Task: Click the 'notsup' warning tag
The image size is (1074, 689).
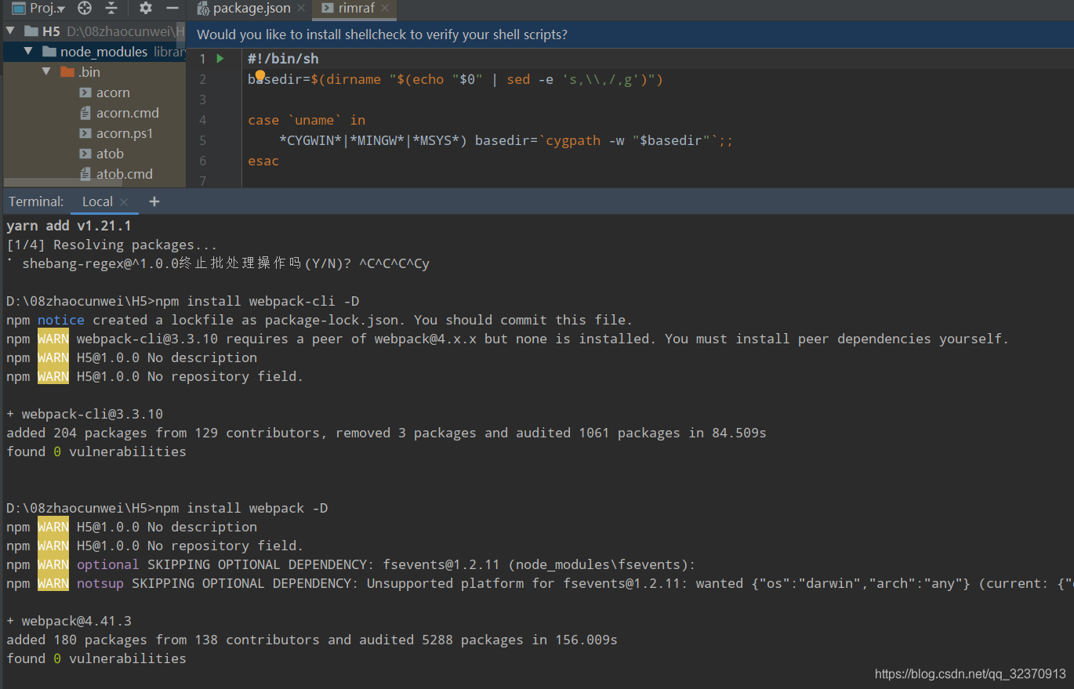Action: click(100, 583)
